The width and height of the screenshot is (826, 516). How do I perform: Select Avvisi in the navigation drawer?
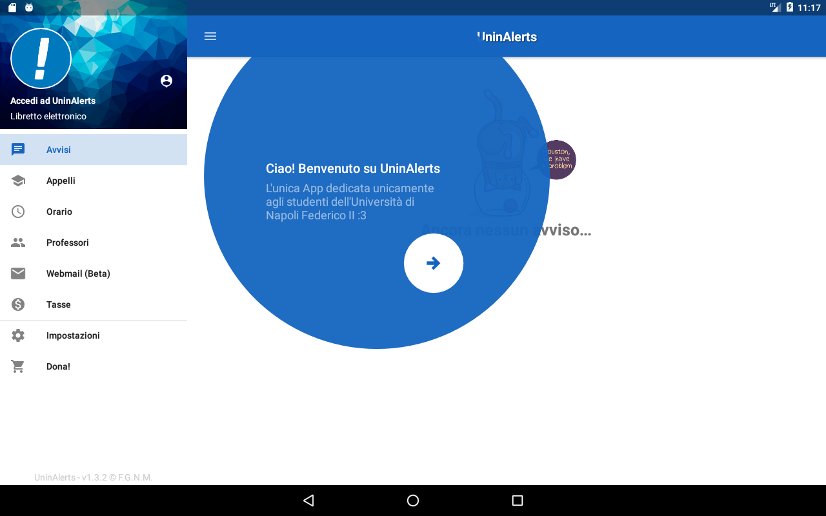[x=94, y=150]
